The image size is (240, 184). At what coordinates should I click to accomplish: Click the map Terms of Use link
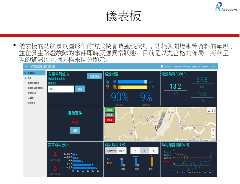click(x=212, y=140)
